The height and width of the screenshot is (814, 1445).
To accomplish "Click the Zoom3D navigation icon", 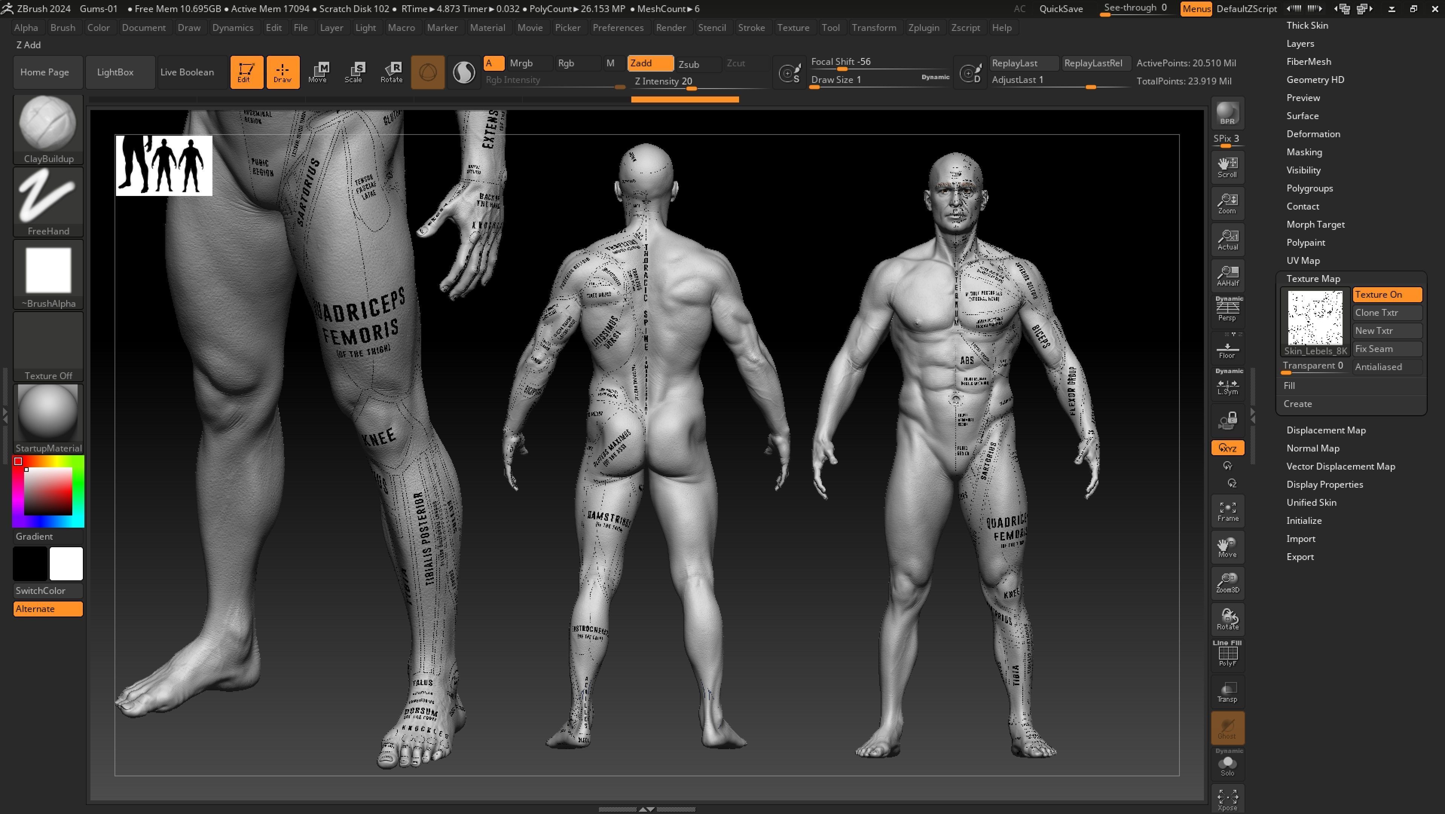I will click(x=1227, y=583).
